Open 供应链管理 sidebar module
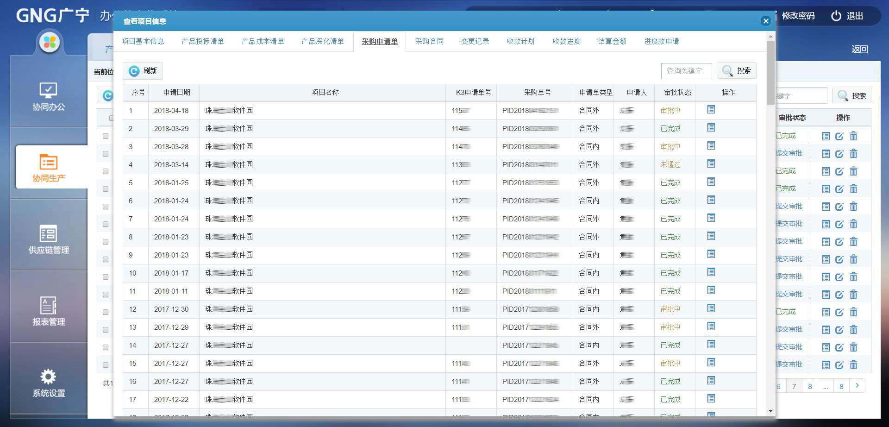889x427 pixels. [x=49, y=239]
